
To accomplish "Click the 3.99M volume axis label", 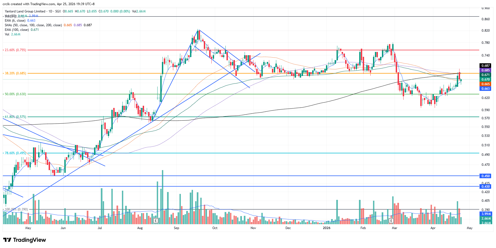I will [x=486, y=214].
